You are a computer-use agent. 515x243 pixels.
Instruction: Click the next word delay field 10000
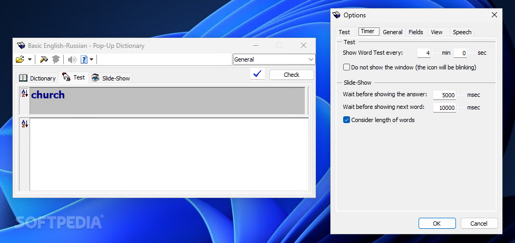[445, 108]
